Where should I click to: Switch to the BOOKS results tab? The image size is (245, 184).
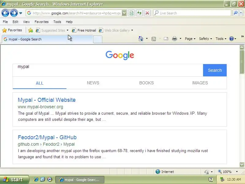[146, 83]
